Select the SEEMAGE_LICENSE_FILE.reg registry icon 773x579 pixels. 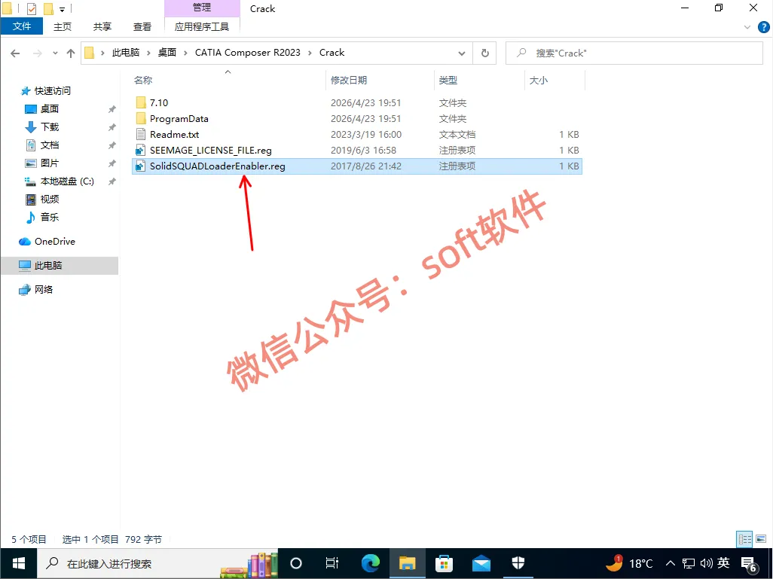point(141,151)
